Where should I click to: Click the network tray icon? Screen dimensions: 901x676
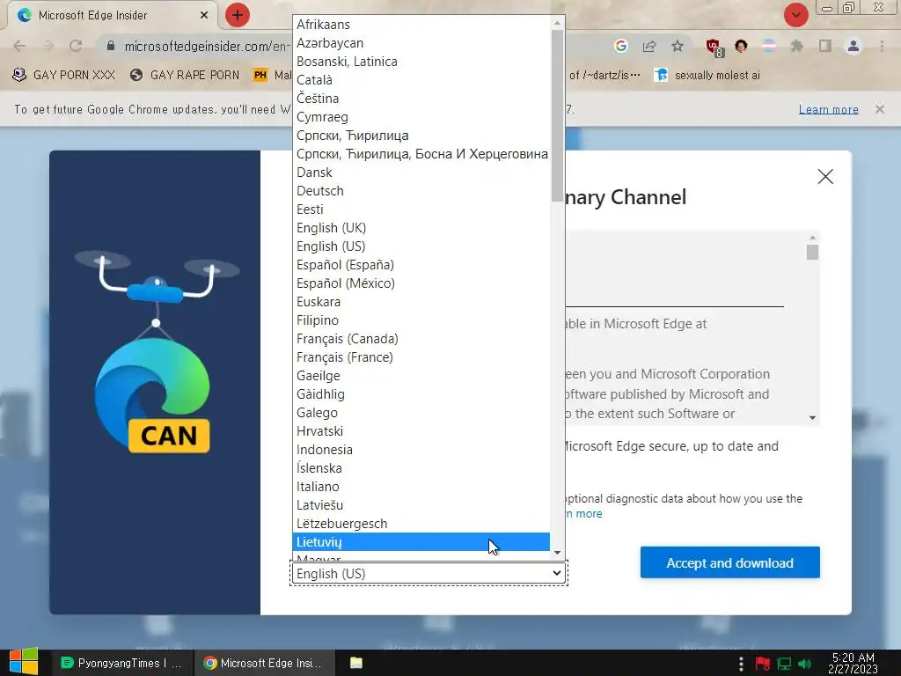[x=784, y=664]
